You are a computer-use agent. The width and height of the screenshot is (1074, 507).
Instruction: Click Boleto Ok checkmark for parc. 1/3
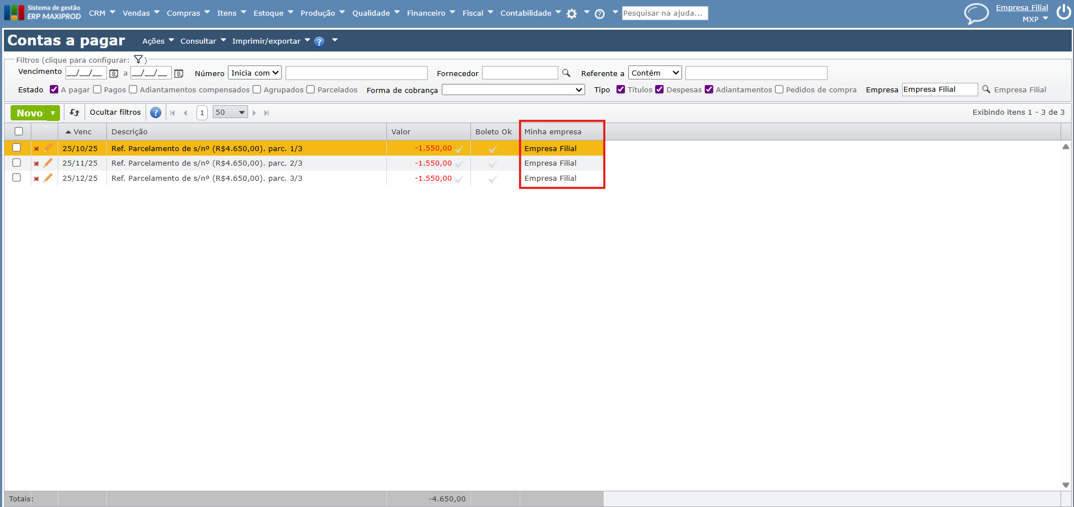[493, 149]
